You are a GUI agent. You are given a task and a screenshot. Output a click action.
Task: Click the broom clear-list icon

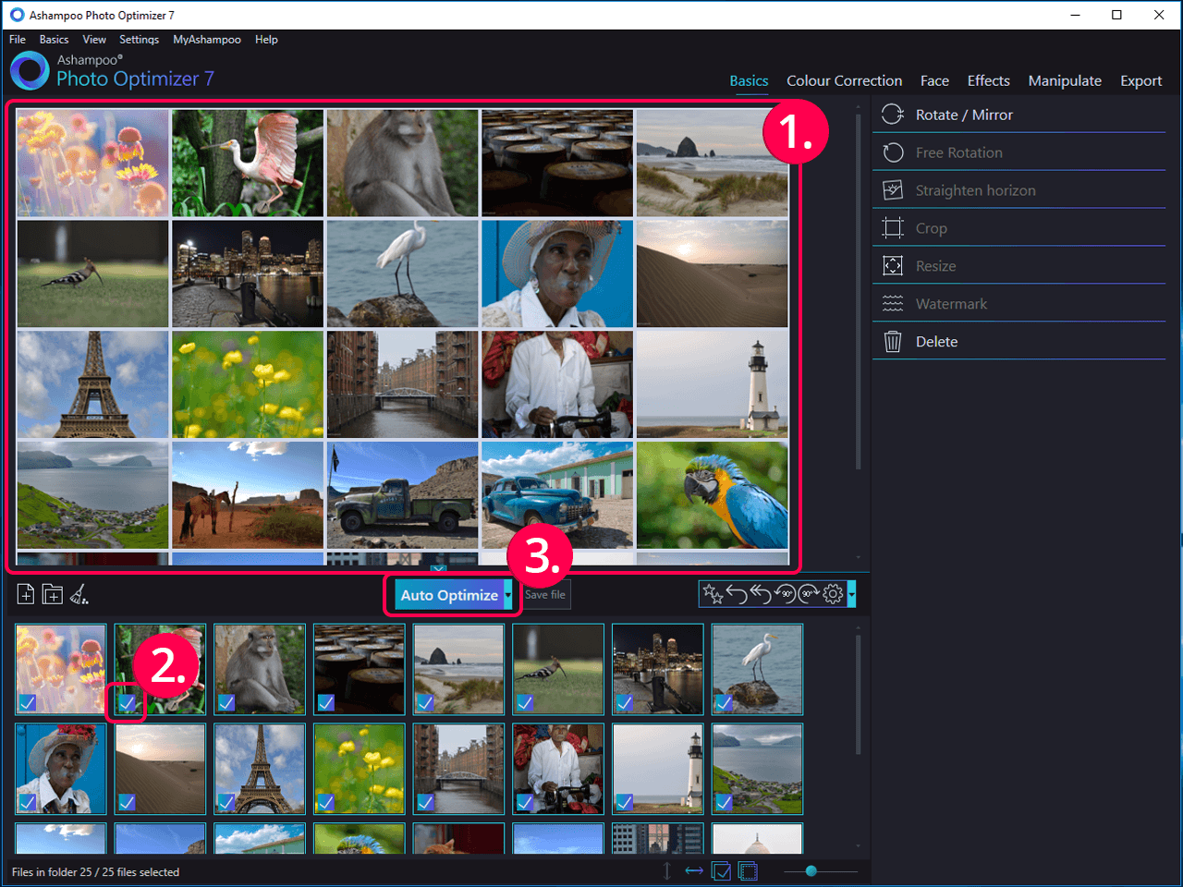pyautogui.click(x=79, y=594)
